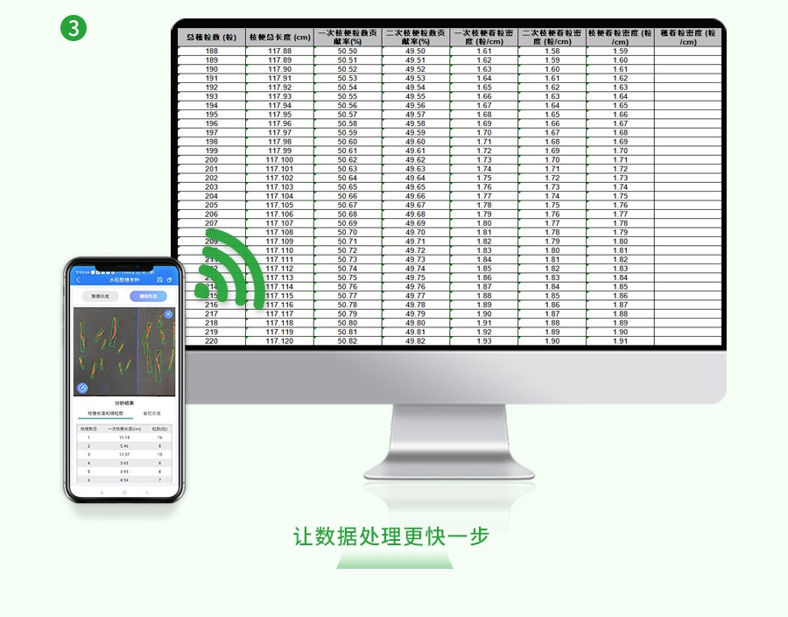Switch to 整穗长度 measurement mode

pyautogui.click(x=101, y=296)
